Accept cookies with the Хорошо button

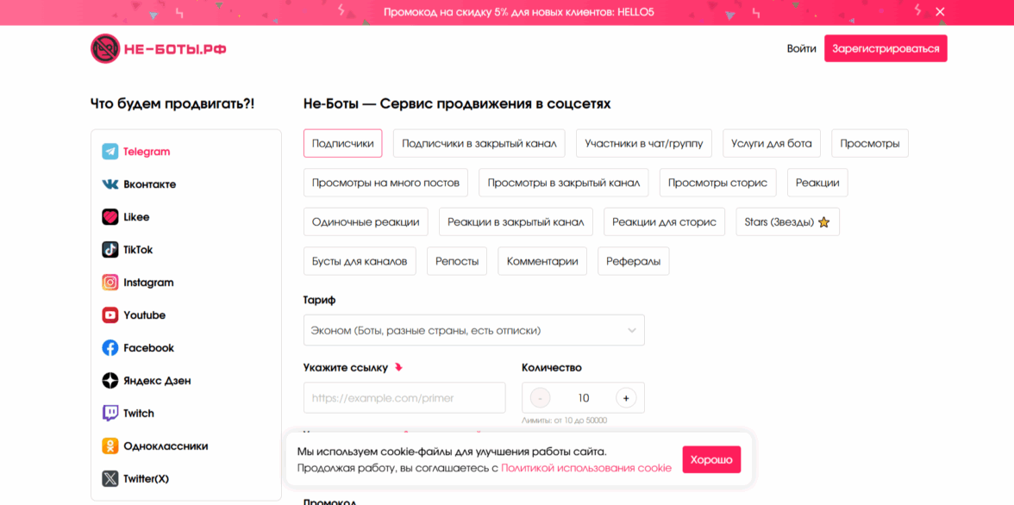click(x=711, y=459)
